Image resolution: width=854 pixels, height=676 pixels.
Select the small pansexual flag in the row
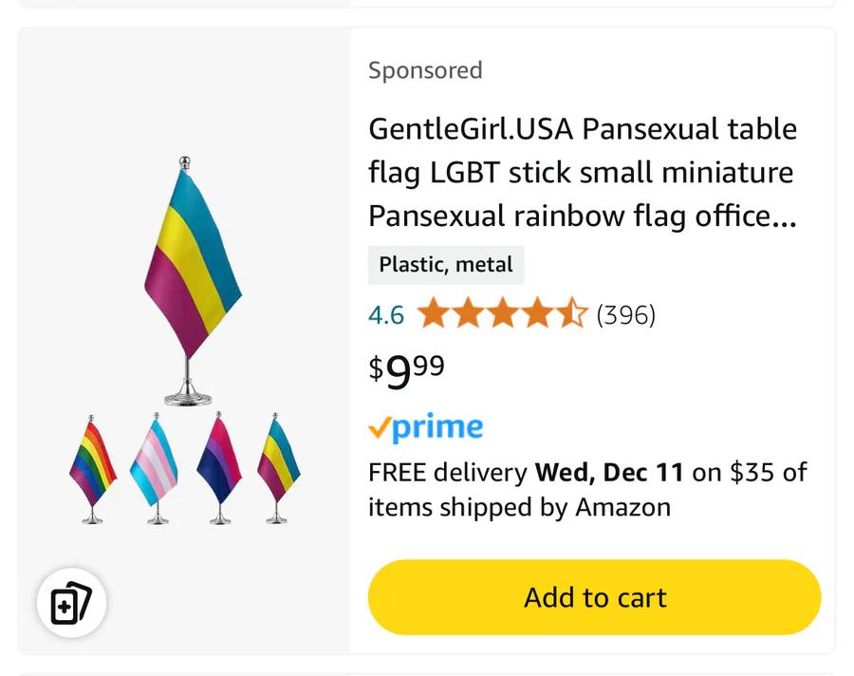278,465
